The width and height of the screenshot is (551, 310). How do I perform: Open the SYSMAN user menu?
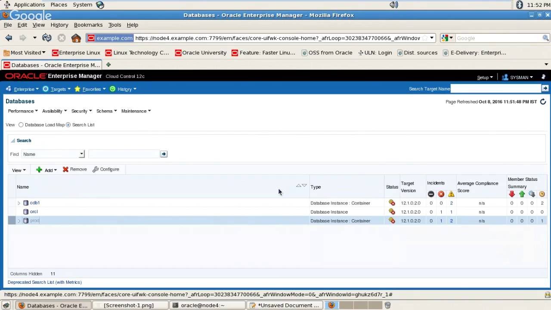[x=518, y=77]
